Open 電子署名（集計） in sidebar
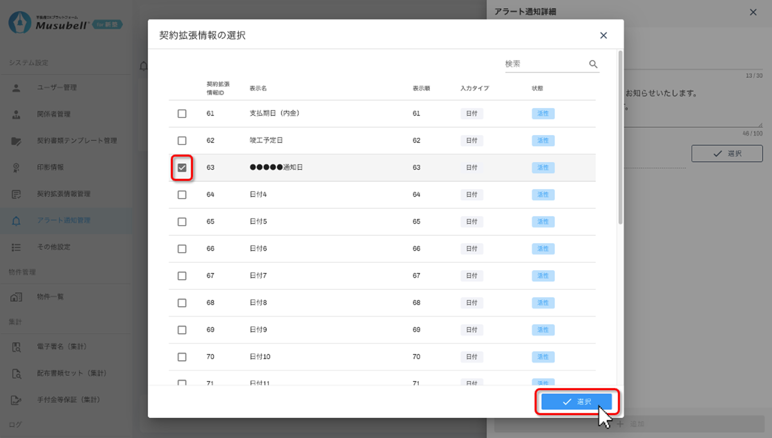The width and height of the screenshot is (772, 438). pyautogui.click(x=61, y=347)
